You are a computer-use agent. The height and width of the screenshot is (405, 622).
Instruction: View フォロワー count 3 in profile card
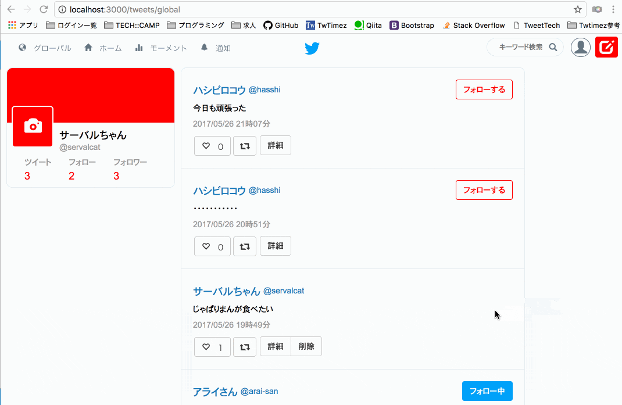pos(116,176)
